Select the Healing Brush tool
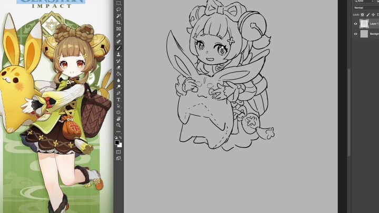The width and height of the screenshot is (379, 213). coord(118,42)
